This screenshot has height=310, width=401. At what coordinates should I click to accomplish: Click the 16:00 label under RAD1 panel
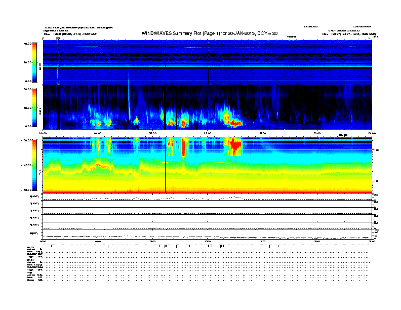tap(262, 133)
